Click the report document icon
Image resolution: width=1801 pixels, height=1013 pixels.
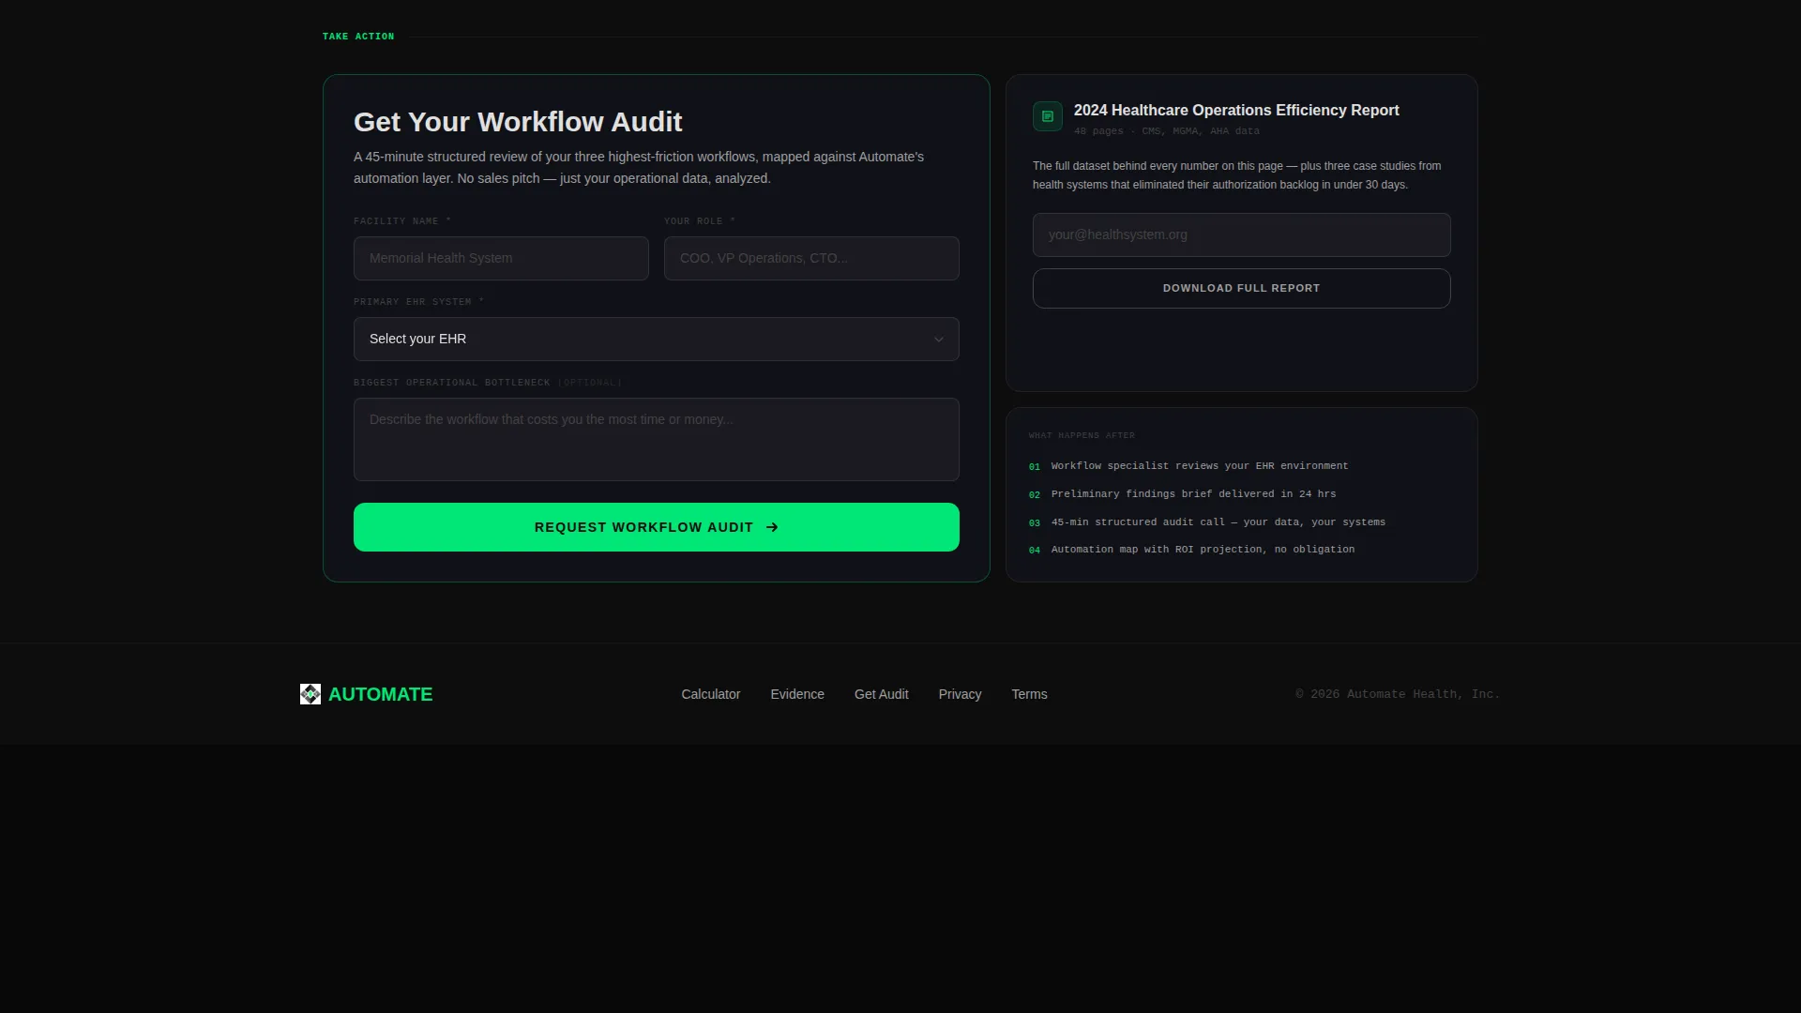click(1048, 116)
